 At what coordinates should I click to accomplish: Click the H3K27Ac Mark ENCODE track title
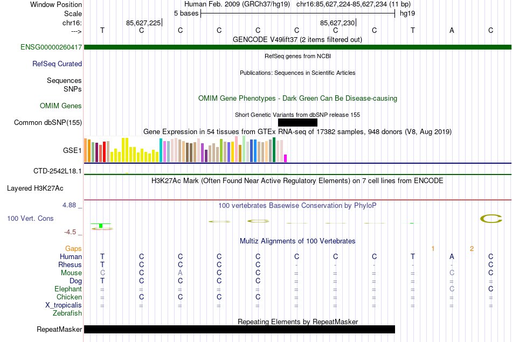coord(297,181)
